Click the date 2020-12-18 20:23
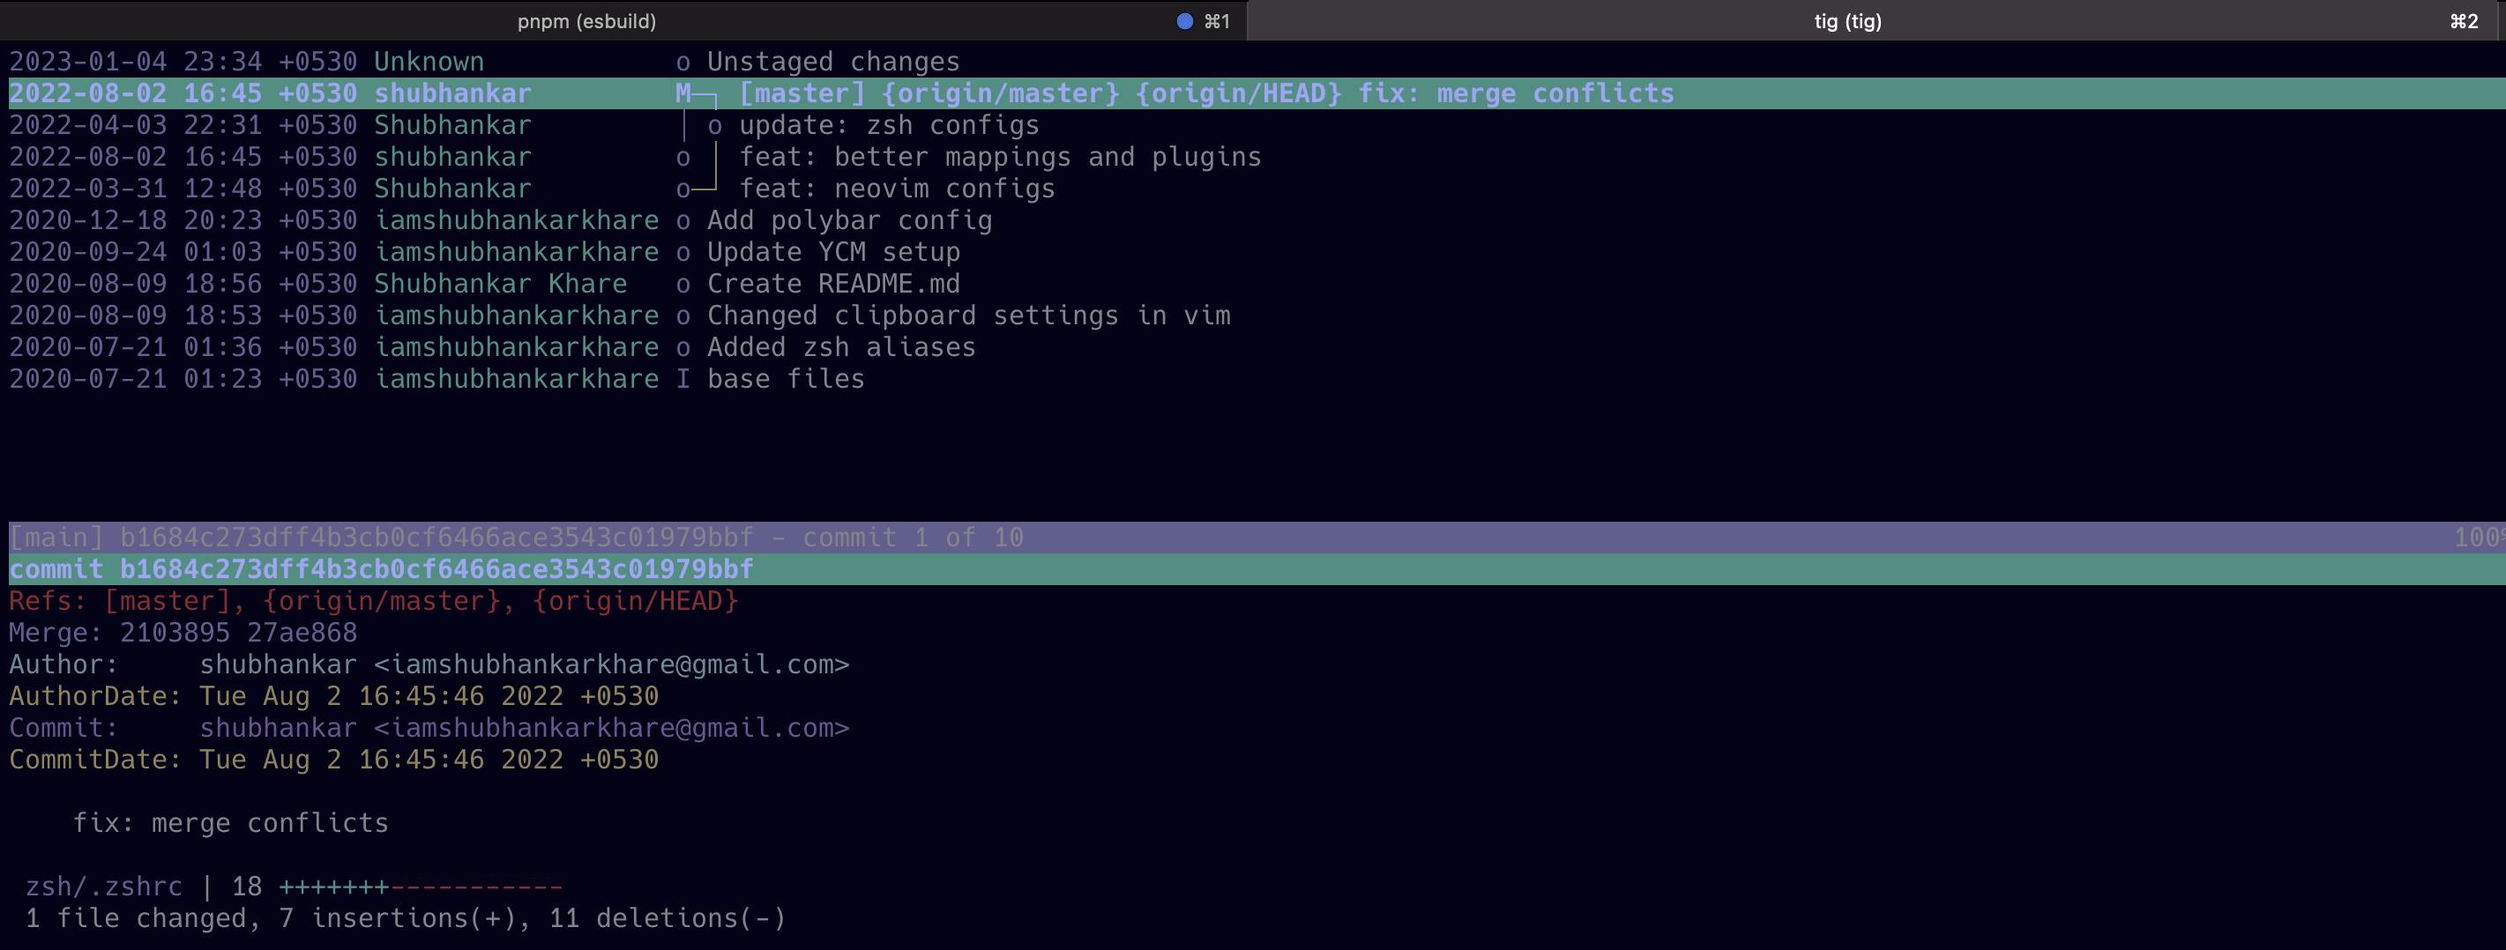The image size is (2506, 950). click(135, 220)
